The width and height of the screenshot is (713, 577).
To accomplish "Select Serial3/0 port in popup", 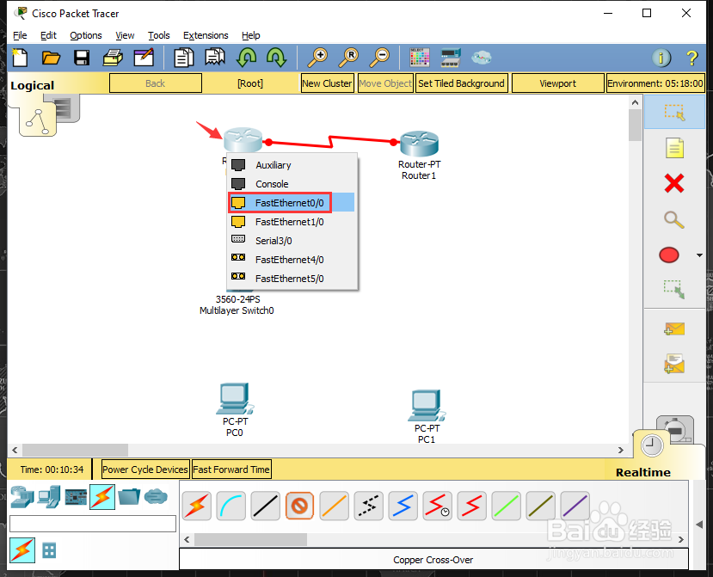I will click(291, 241).
